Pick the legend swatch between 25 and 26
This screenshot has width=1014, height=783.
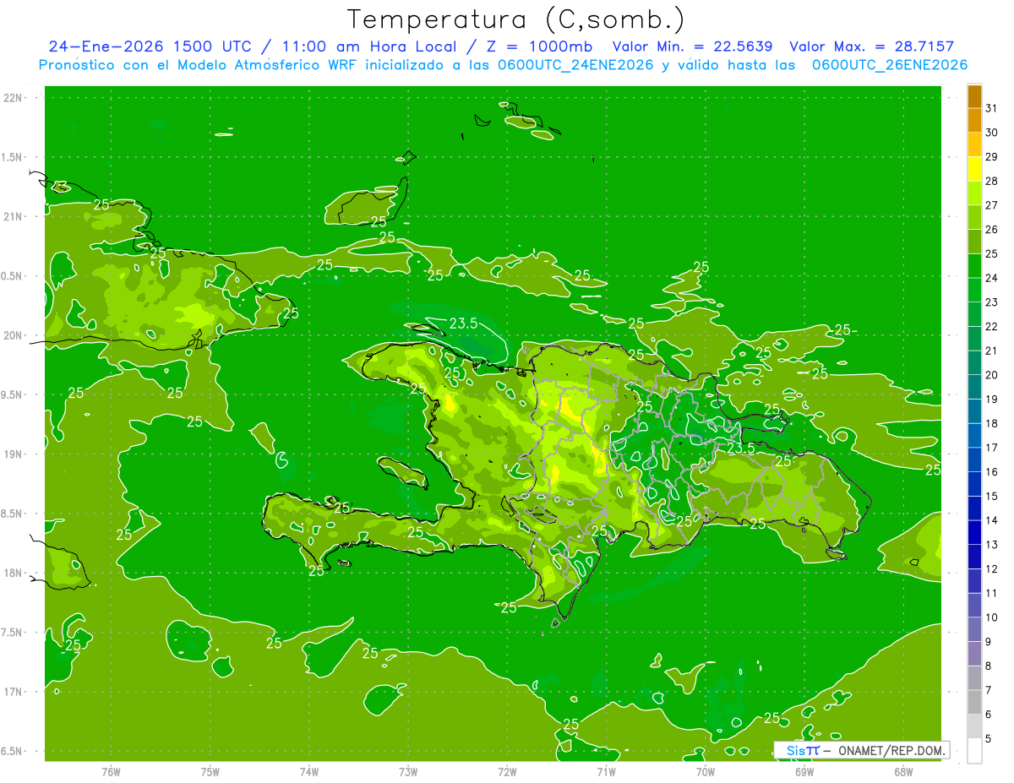pyautogui.click(x=974, y=242)
